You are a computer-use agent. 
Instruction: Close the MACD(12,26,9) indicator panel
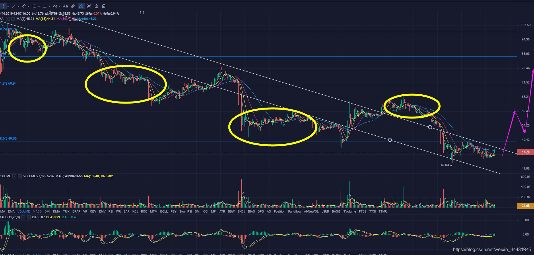(x=29, y=217)
